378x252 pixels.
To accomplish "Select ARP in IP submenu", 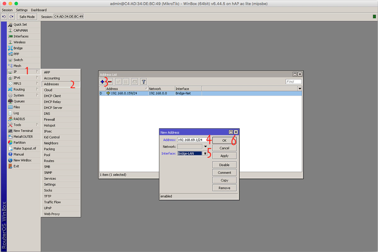I will click(x=61, y=72).
